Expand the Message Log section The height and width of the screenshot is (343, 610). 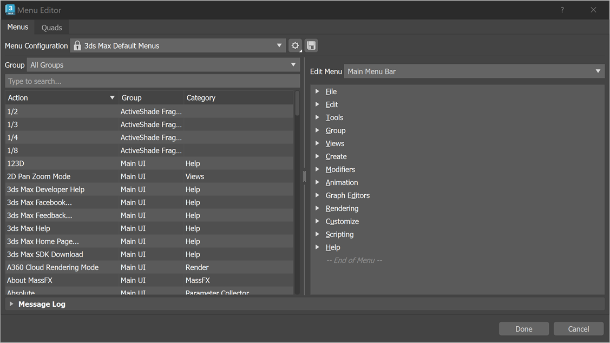[x=11, y=304]
